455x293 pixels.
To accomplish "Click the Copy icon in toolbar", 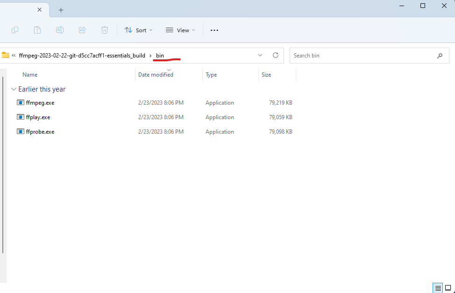I will point(15,30).
